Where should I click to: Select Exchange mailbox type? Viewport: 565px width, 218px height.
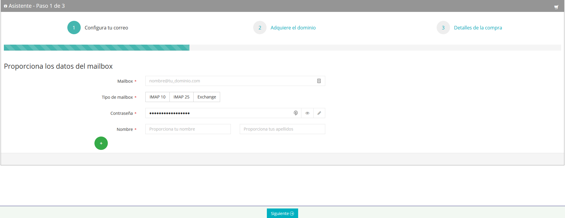click(x=207, y=97)
